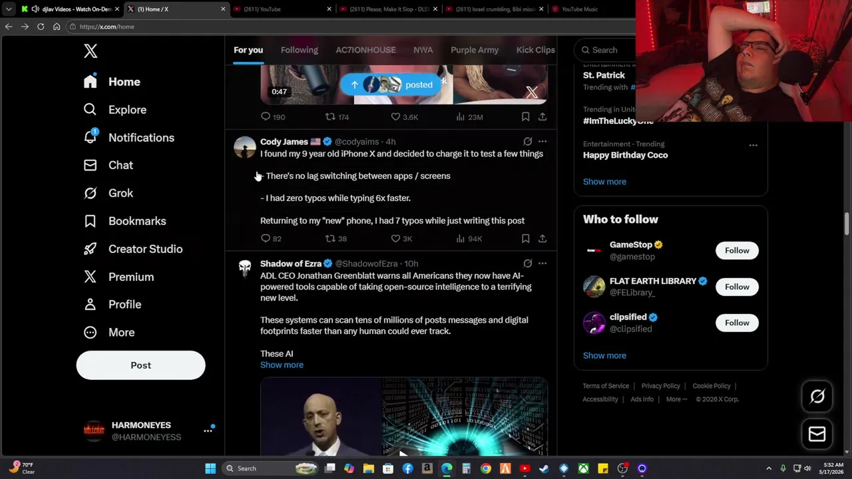Image resolution: width=852 pixels, height=479 pixels.
Task: Reply to the video post with 190 replies
Action: (273, 117)
